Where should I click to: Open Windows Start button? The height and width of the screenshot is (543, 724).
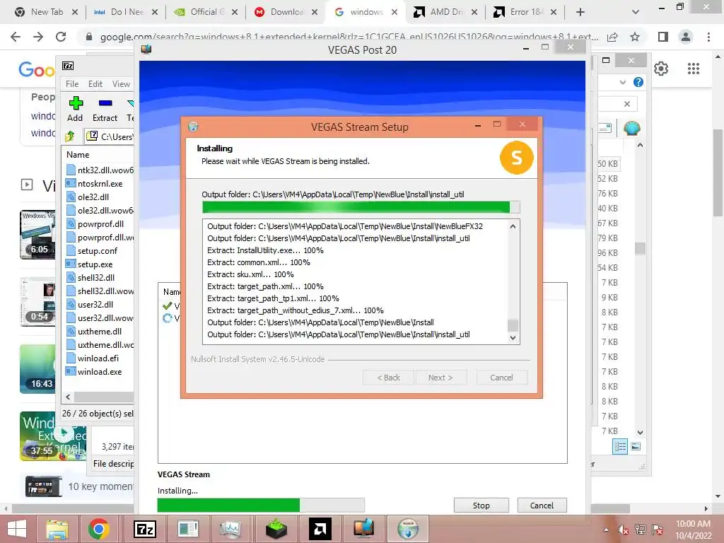tap(17, 529)
